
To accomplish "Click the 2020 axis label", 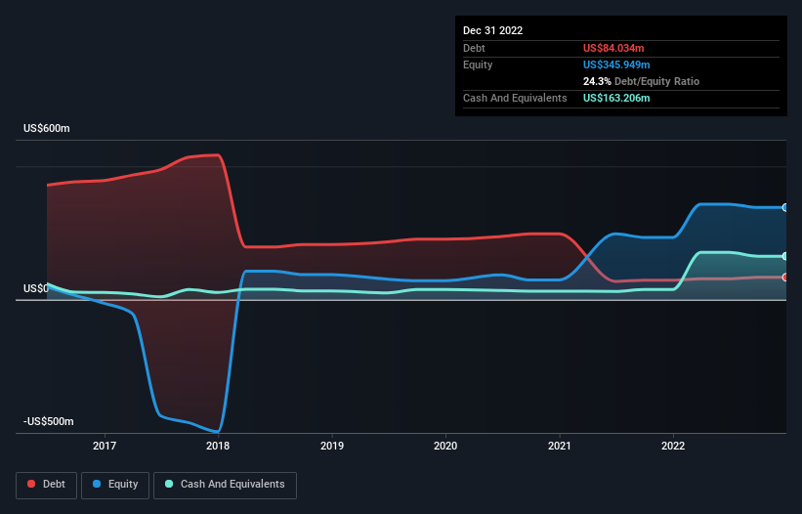I will [x=445, y=446].
